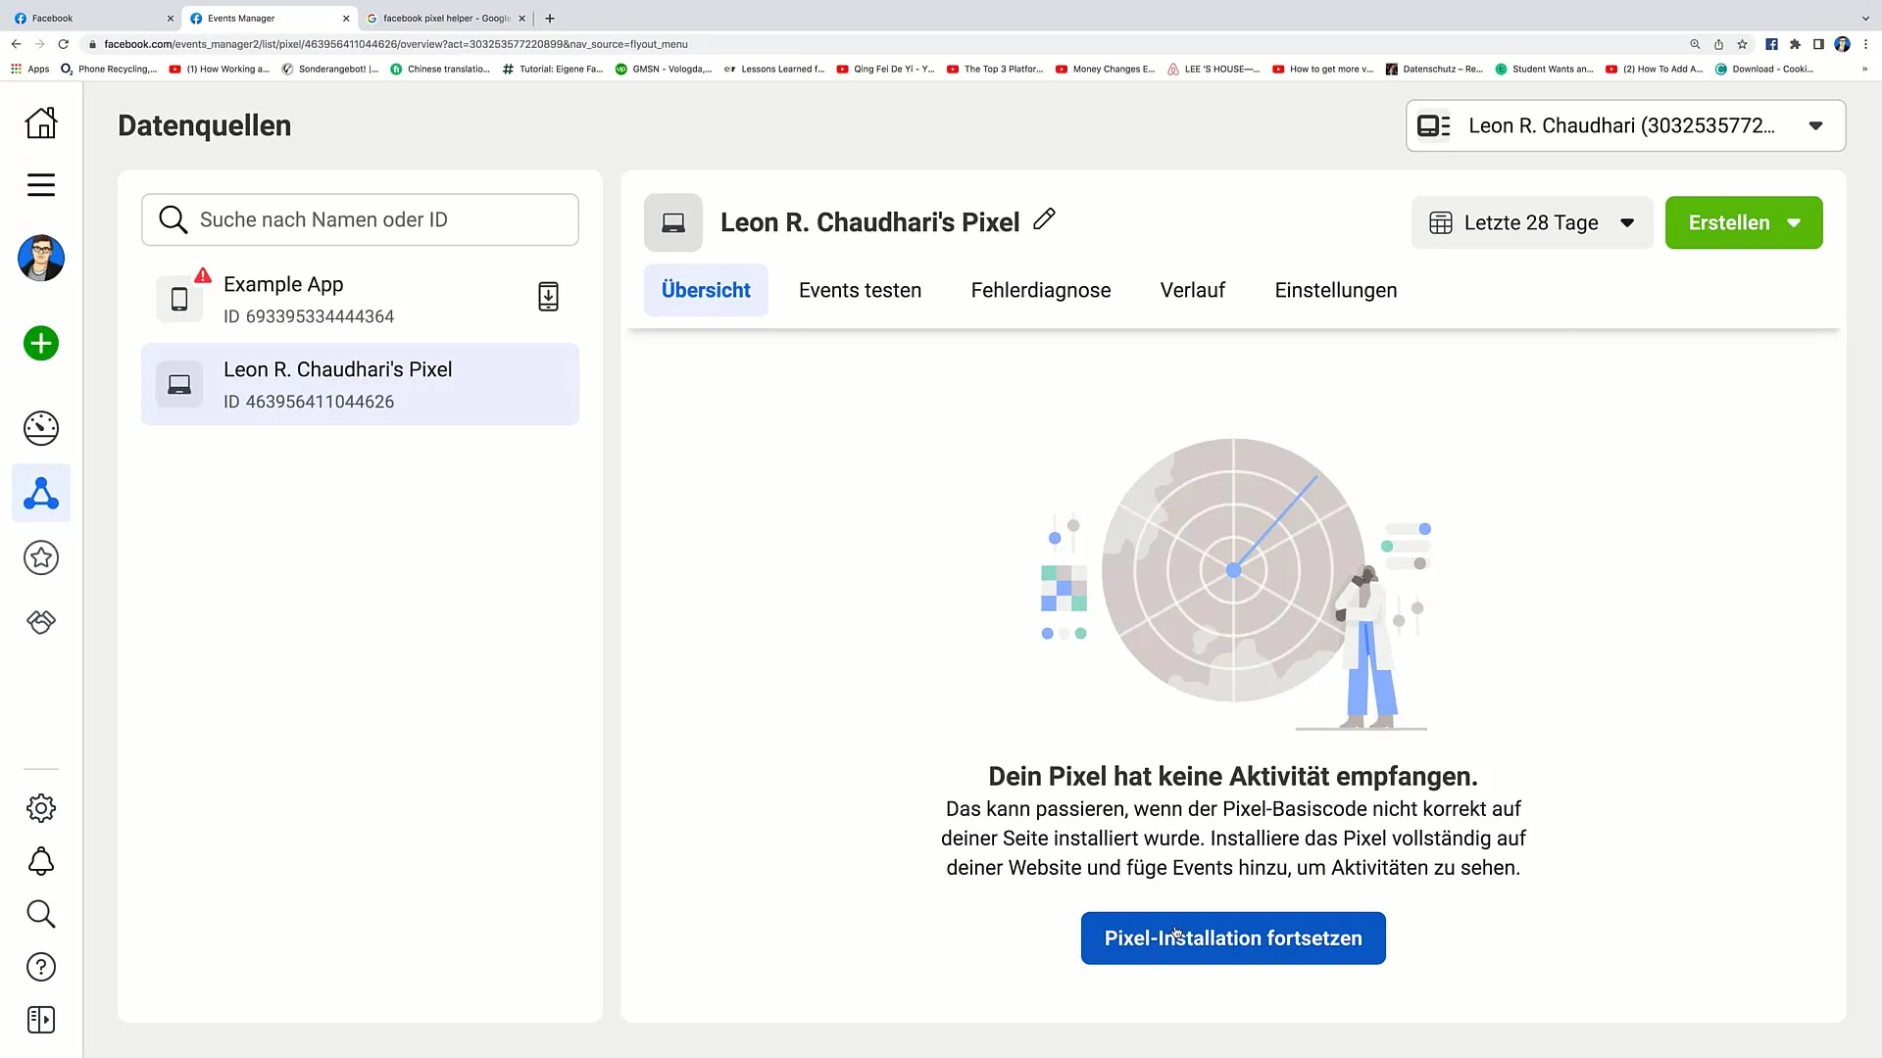Click the Fehlerdiagnose tab item
This screenshot has width=1882, height=1058.
(1041, 289)
